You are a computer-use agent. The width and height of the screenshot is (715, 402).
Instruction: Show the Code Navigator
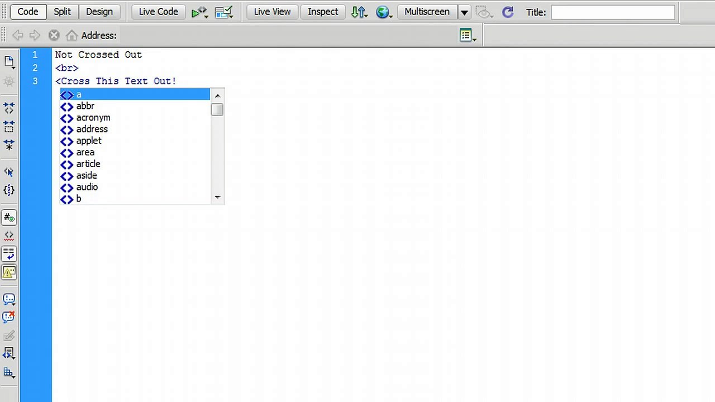[x=9, y=82]
